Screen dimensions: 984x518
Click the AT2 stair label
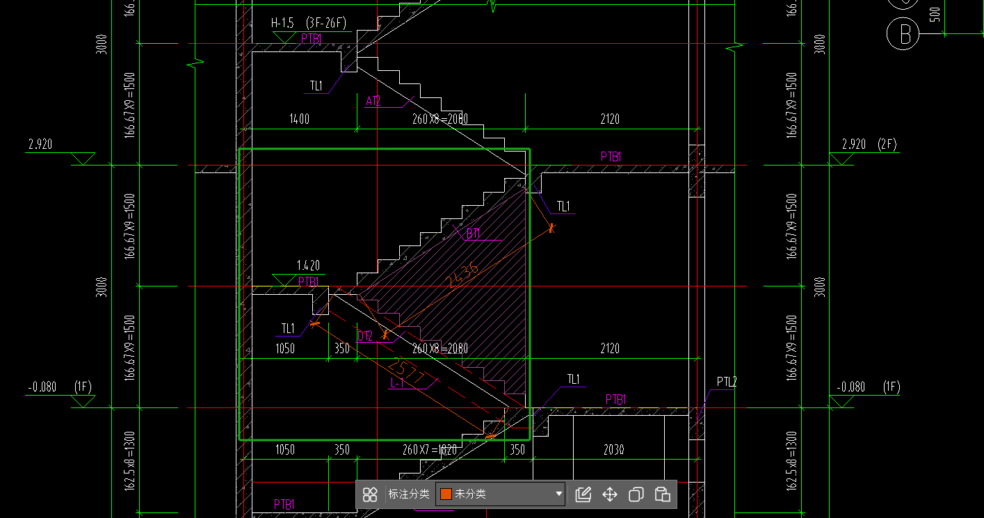(x=373, y=101)
